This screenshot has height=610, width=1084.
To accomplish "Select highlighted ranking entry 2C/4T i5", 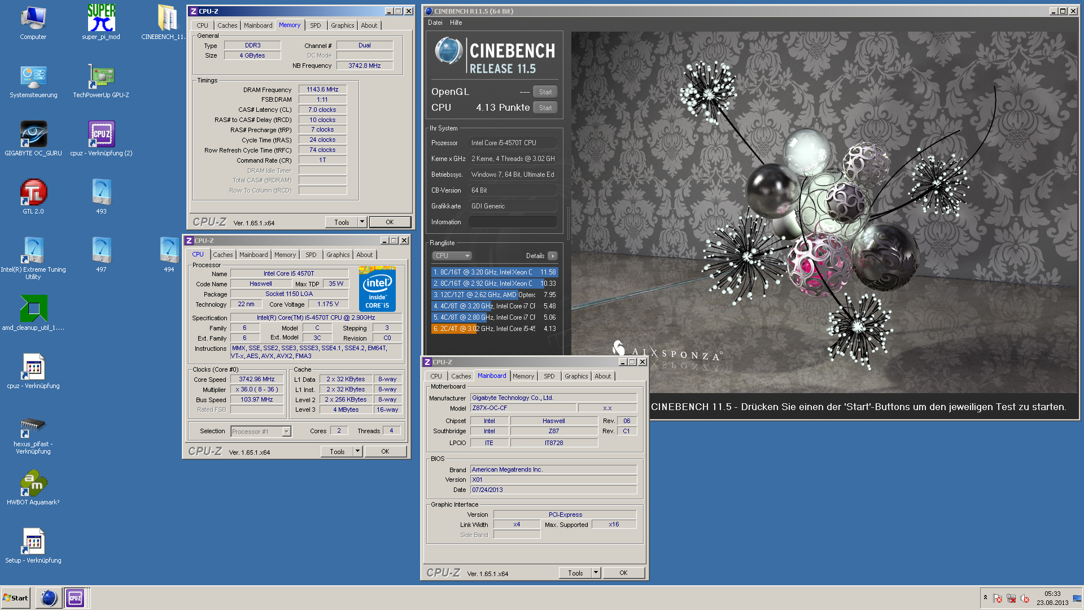I will tap(495, 329).
